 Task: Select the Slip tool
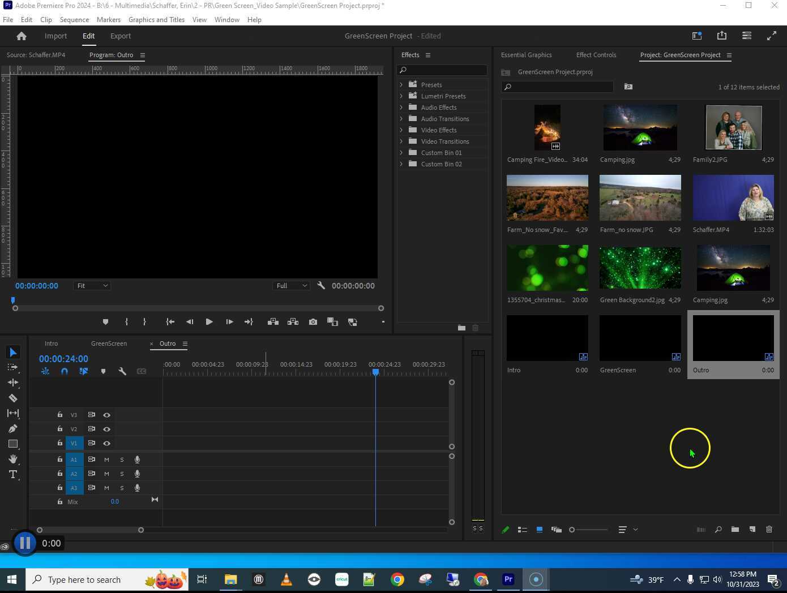click(13, 413)
